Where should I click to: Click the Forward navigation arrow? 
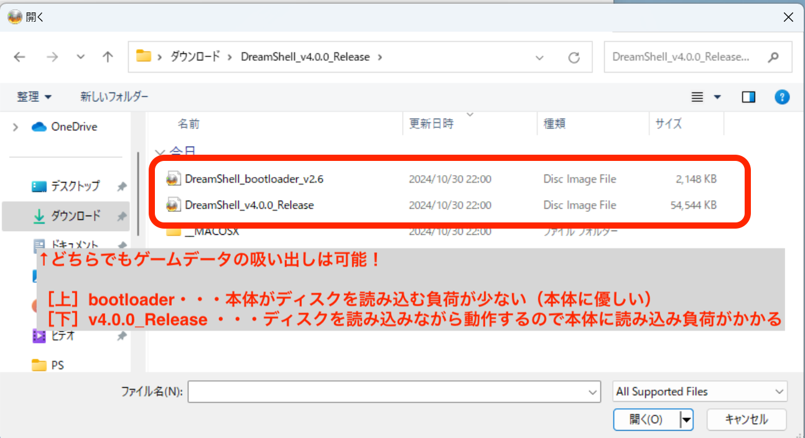(52, 57)
